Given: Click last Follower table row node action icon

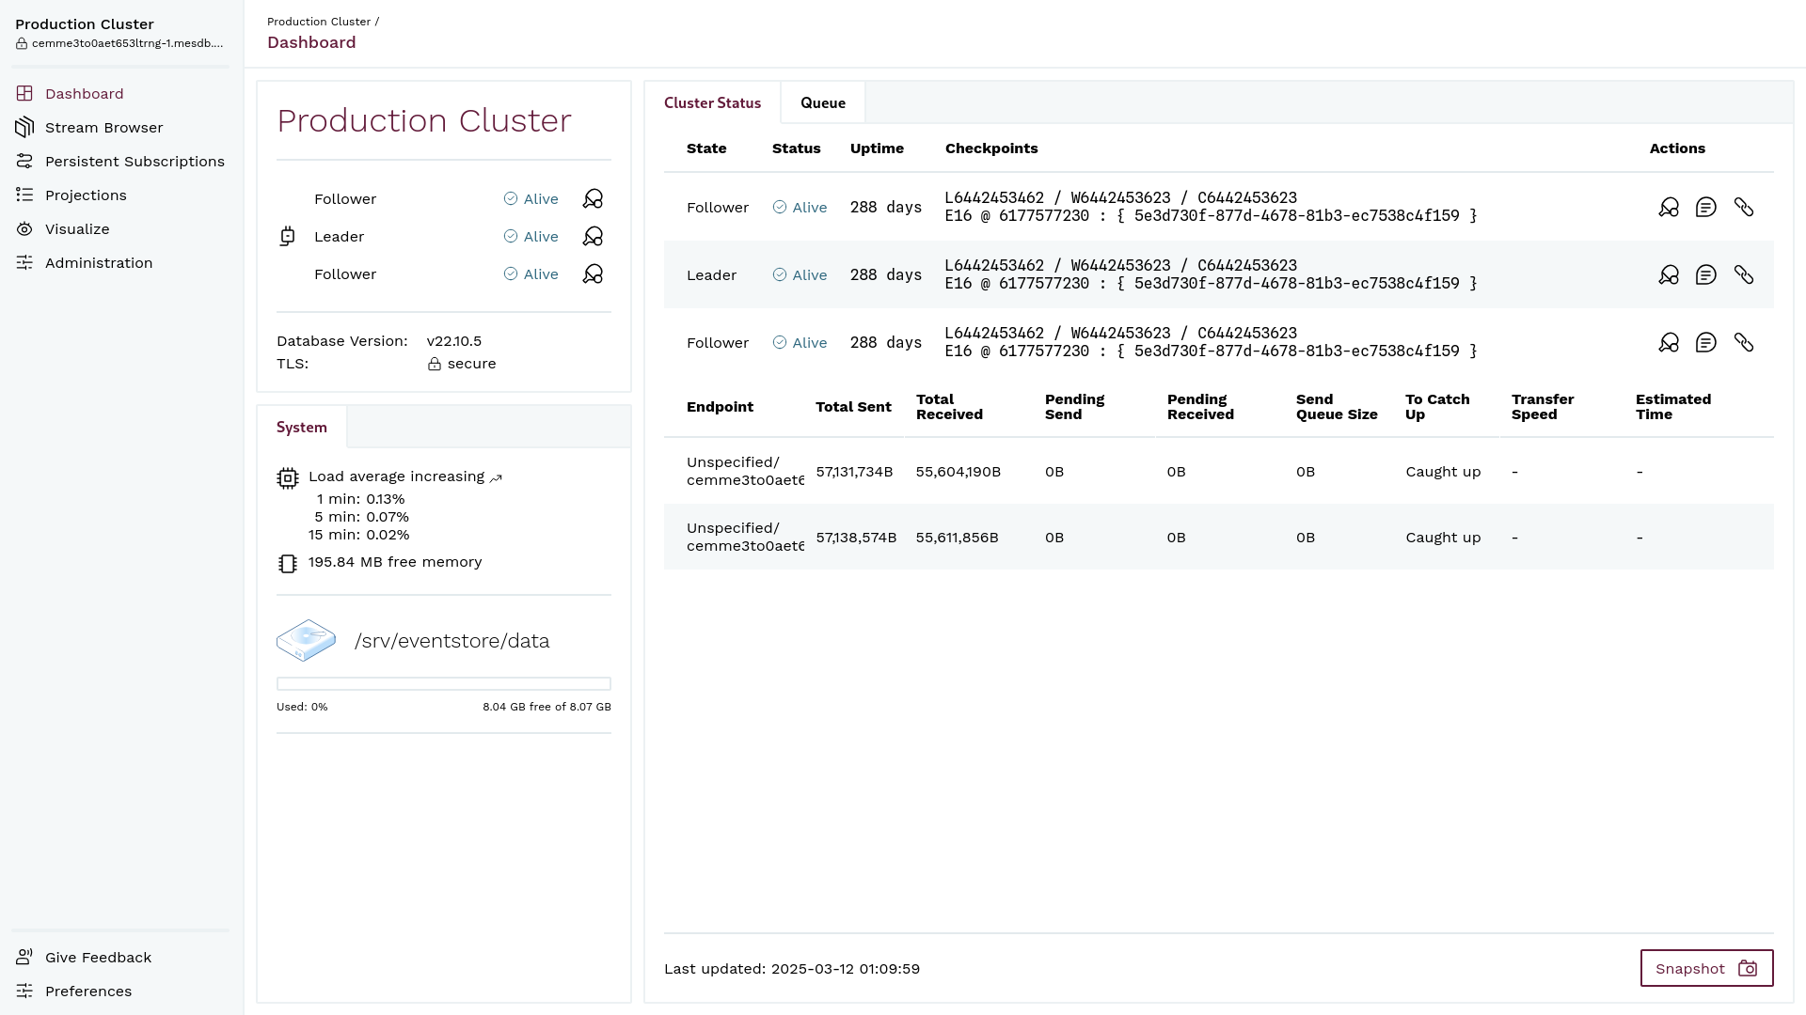Looking at the screenshot, I should 1669,342.
